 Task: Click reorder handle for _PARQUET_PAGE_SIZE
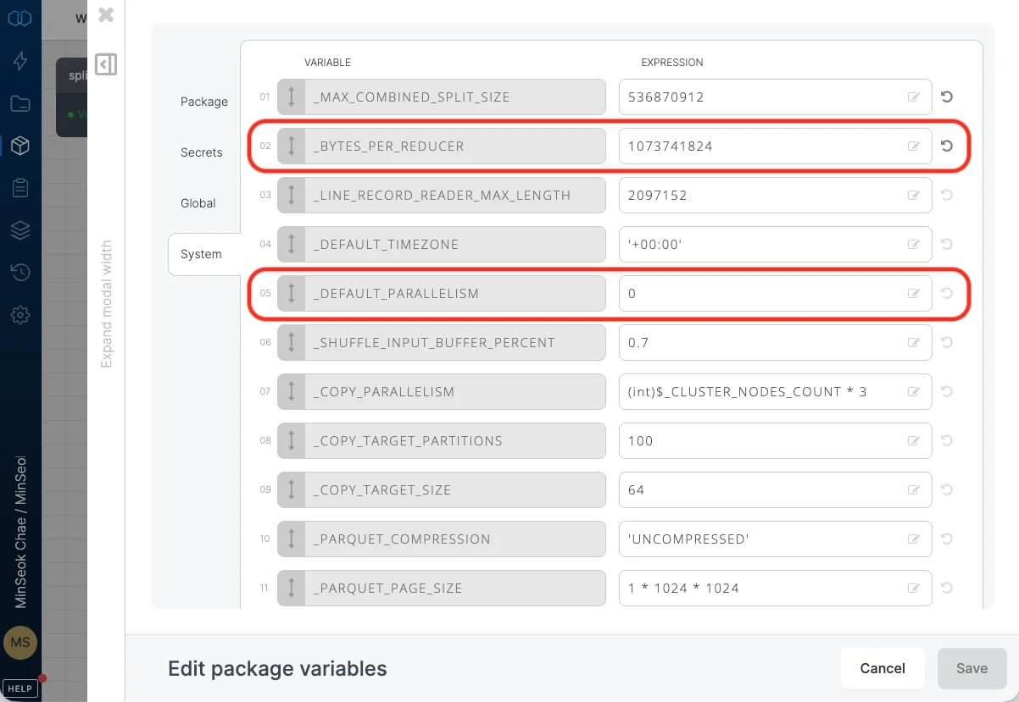click(292, 588)
